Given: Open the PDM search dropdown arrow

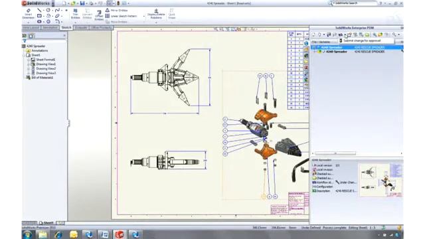Looking at the screenshot, I should (x=398, y=35).
